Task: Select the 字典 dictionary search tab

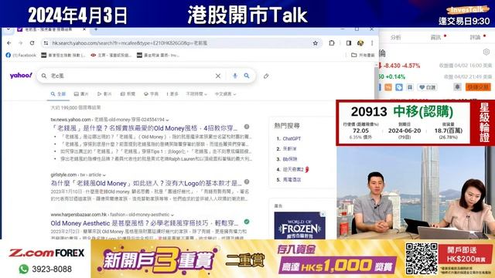Action: [152, 94]
